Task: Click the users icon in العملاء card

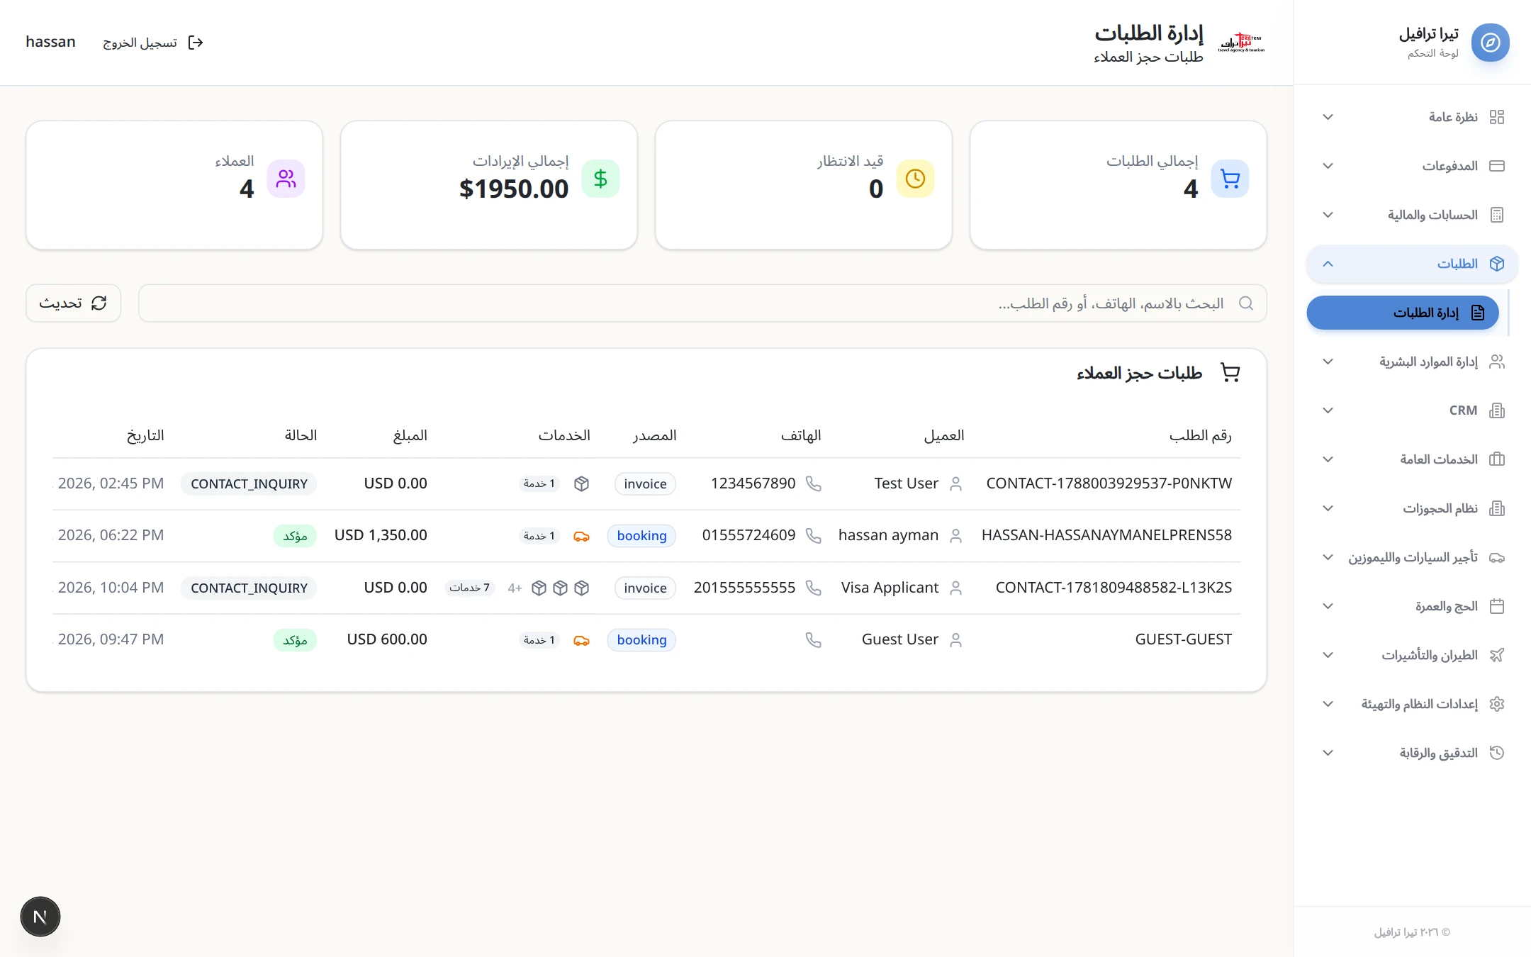Action: (286, 179)
